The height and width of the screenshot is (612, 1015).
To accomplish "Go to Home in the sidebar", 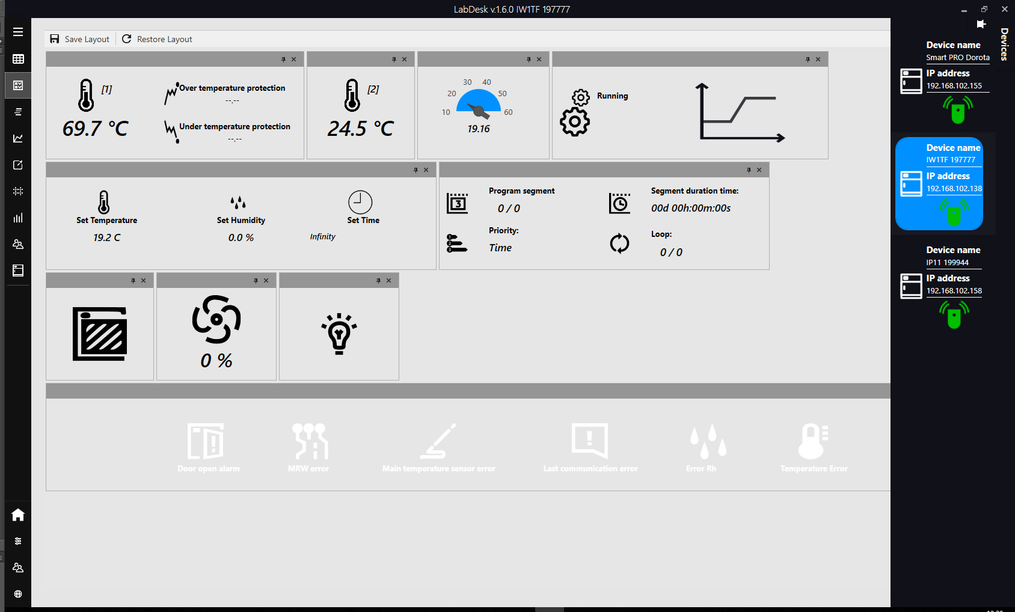I will [18, 515].
